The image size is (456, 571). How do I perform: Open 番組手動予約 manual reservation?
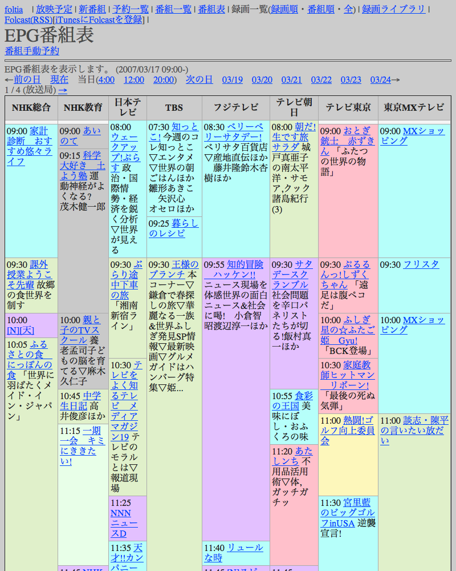[x=32, y=51]
